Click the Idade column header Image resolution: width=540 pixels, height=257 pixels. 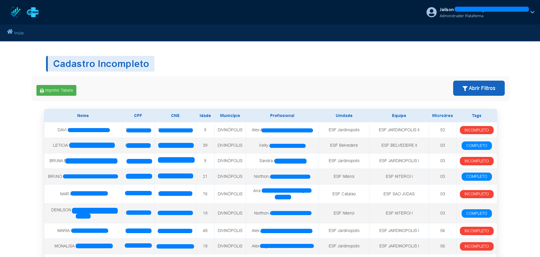[x=205, y=116]
